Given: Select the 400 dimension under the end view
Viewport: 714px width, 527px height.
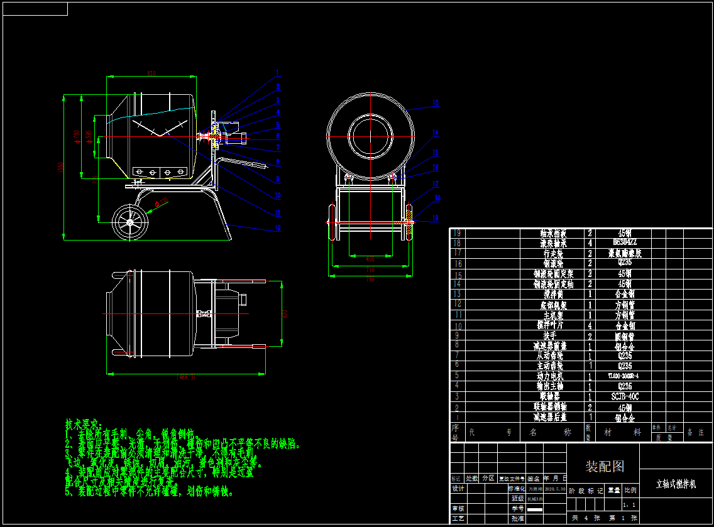Looking at the screenshot, I should click(x=370, y=259).
